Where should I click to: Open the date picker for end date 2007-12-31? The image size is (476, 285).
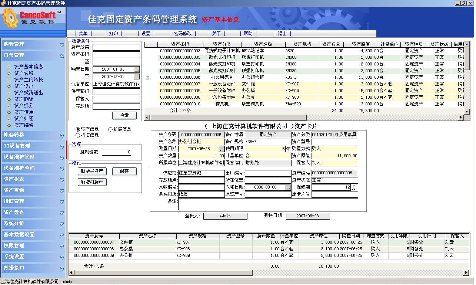[137, 77]
